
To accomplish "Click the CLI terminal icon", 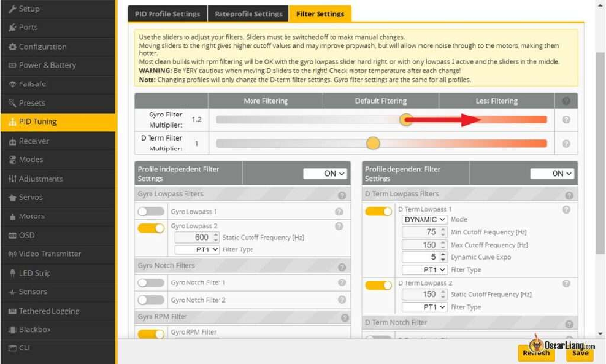I will 12,347.
